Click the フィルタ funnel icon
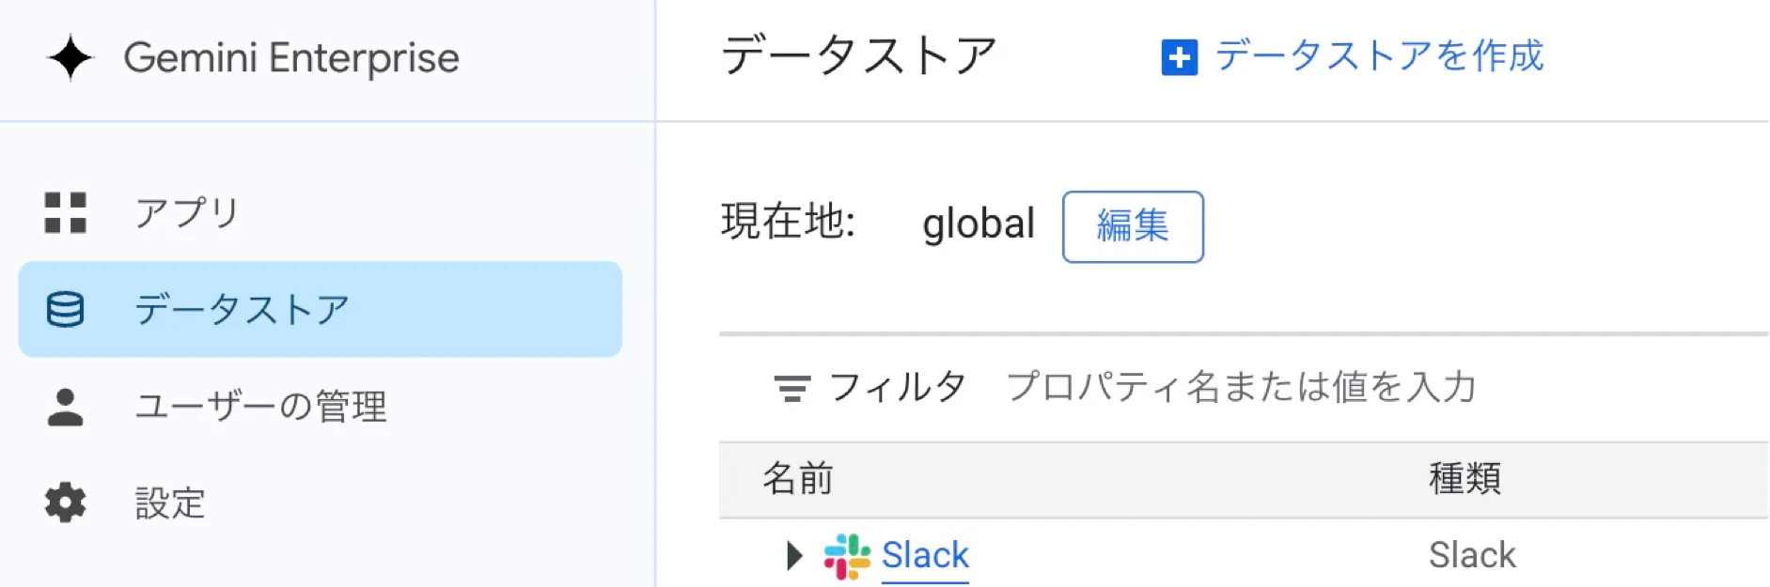The height and width of the screenshot is (587, 1770). [x=792, y=385]
